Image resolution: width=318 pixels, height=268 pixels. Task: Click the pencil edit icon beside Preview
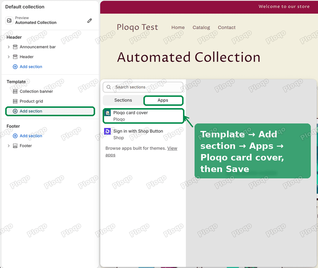click(x=89, y=21)
